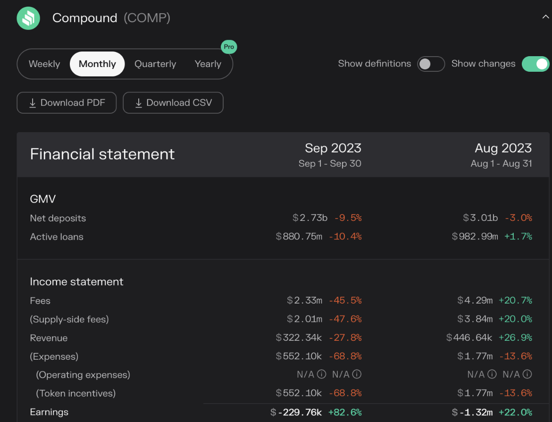The height and width of the screenshot is (422, 552).
Task: Disable the Show changes toggle
Action: [x=535, y=63]
